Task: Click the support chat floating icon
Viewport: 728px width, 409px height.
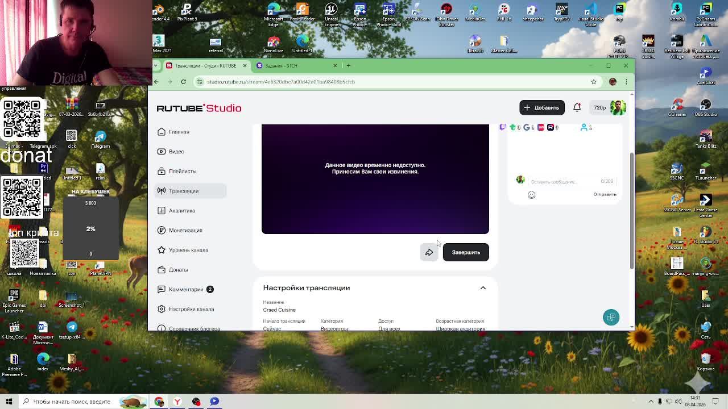Action: click(x=611, y=317)
